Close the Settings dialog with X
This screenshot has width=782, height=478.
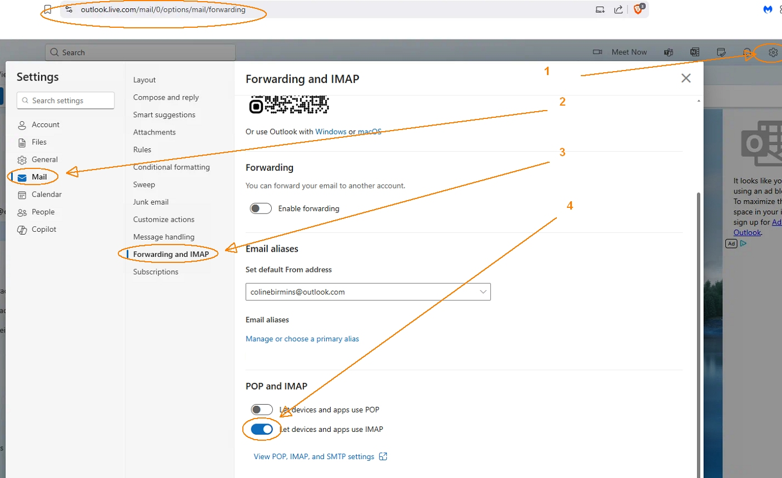tap(686, 78)
